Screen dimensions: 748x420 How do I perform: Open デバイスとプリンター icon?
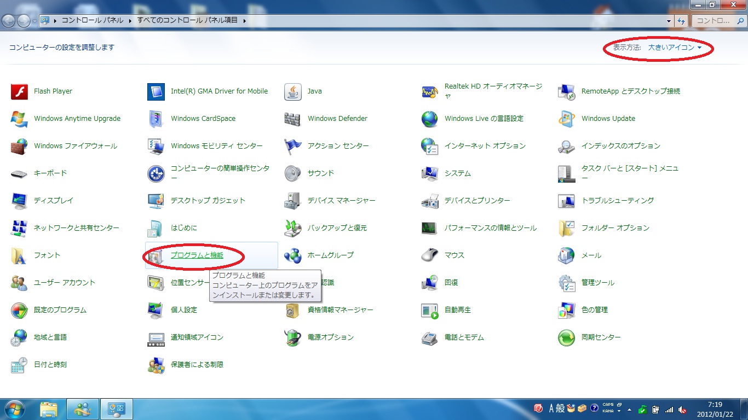coord(430,201)
